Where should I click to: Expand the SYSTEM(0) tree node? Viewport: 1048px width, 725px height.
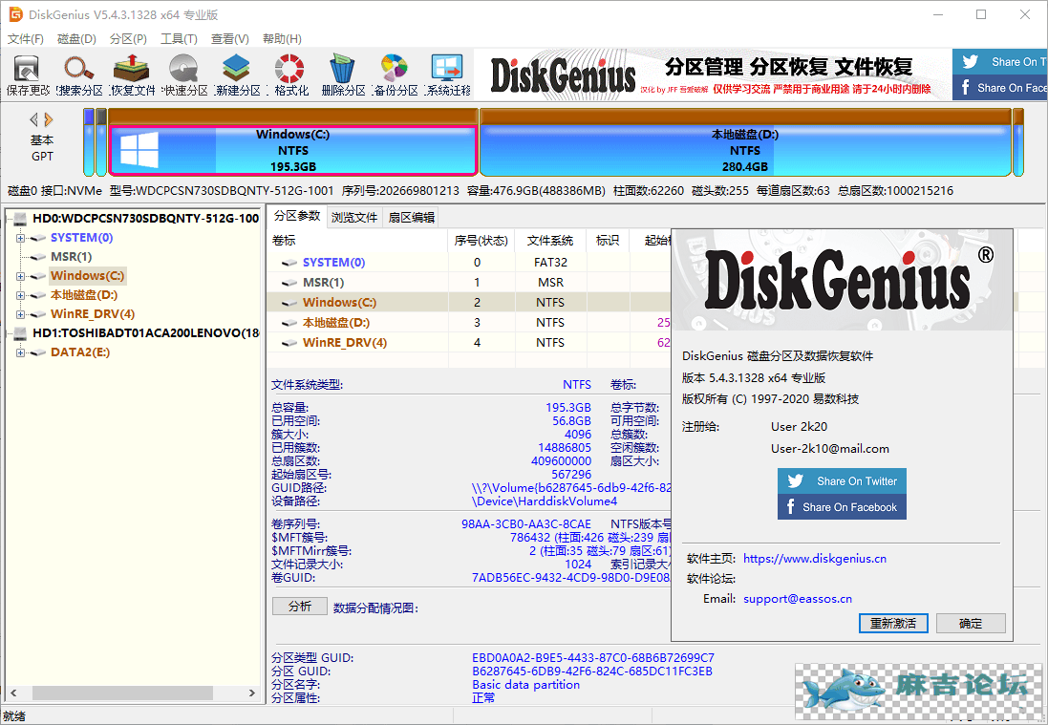tap(20, 238)
